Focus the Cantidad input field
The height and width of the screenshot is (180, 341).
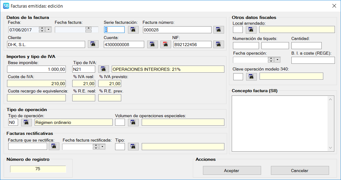click(x=306, y=46)
